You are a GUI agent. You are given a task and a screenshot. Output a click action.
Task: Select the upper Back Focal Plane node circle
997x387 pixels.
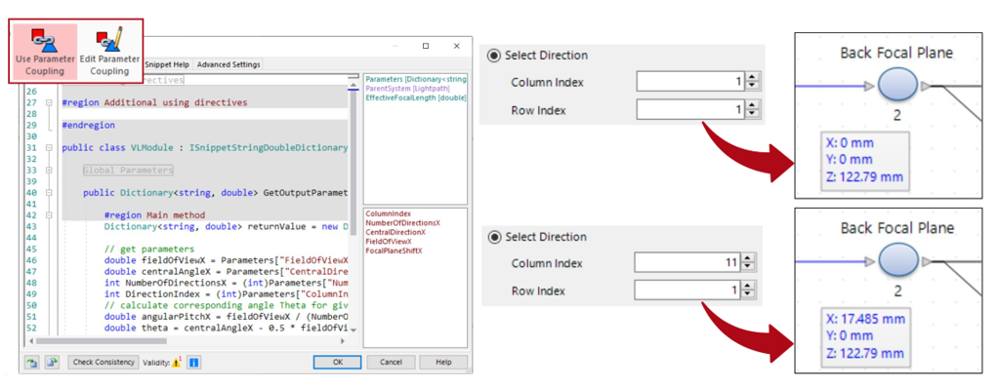(x=897, y=86)
